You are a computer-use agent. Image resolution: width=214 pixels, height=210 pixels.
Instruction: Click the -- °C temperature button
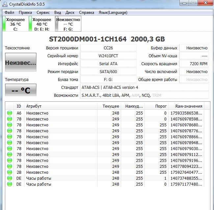tap(21, 90)
